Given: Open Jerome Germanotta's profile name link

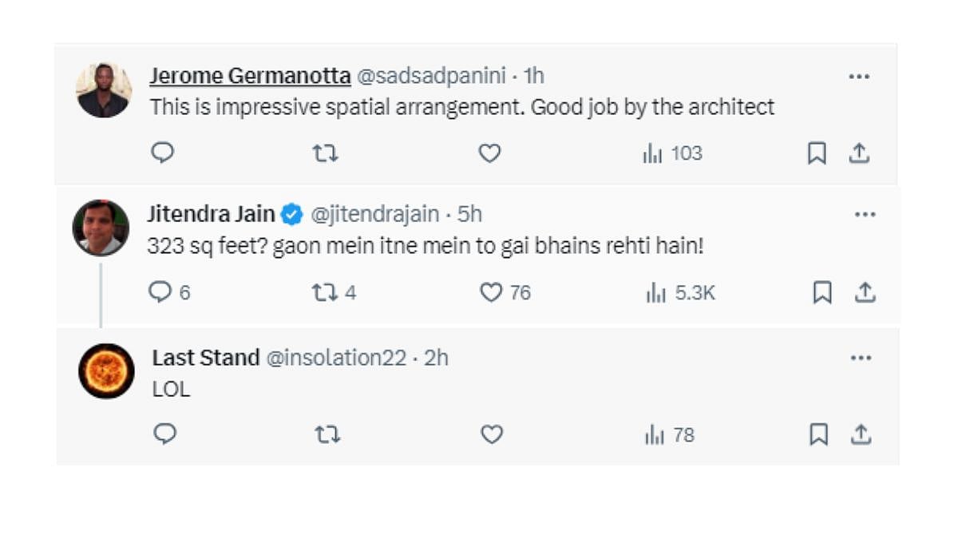Looking at the screenshot, I should pyautogui.click(x=250, y=76).
